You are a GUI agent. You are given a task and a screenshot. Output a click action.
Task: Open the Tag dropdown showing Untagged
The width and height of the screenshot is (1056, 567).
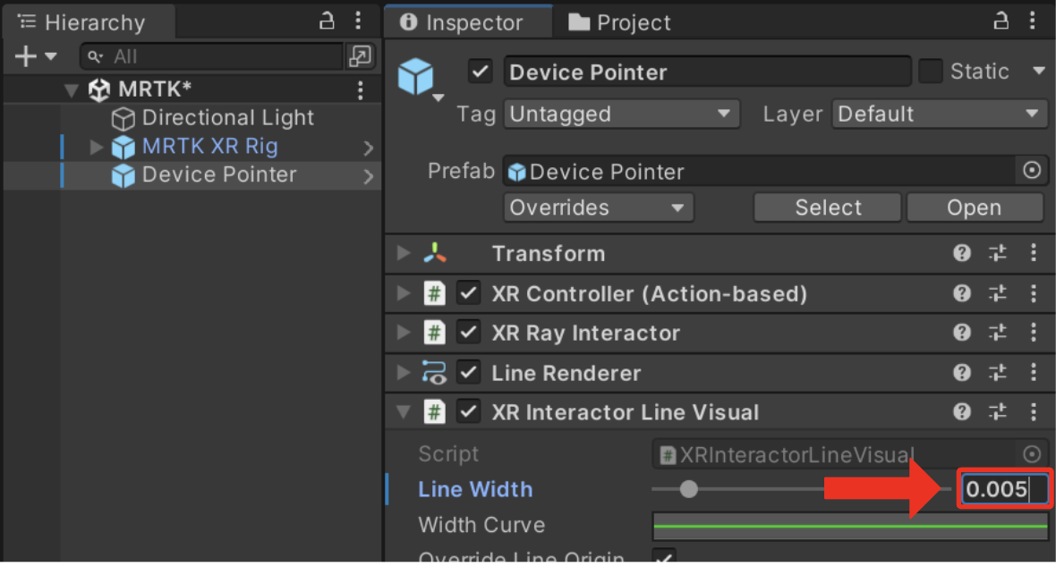(622, 114)
